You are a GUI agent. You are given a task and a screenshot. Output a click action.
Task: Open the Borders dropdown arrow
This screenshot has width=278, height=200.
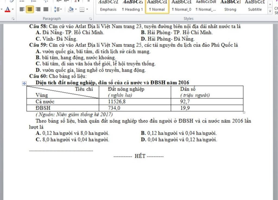click(87, 9)
